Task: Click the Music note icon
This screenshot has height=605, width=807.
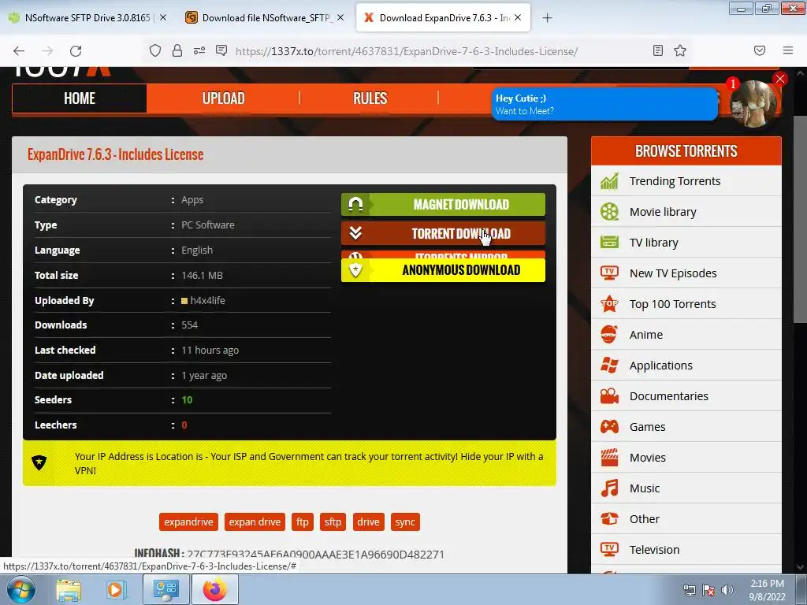Action: click(609, 488)
